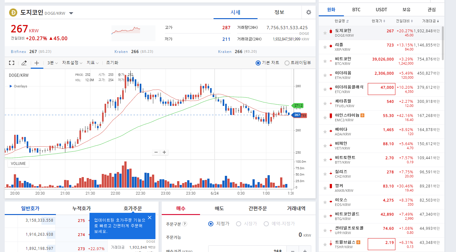Viewport: 456px width, 252px height.
Task: Select the 원화 market tab
Action: (x=331, y=10)
